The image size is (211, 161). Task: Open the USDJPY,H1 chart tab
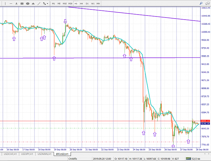click(x=27, y=154)
